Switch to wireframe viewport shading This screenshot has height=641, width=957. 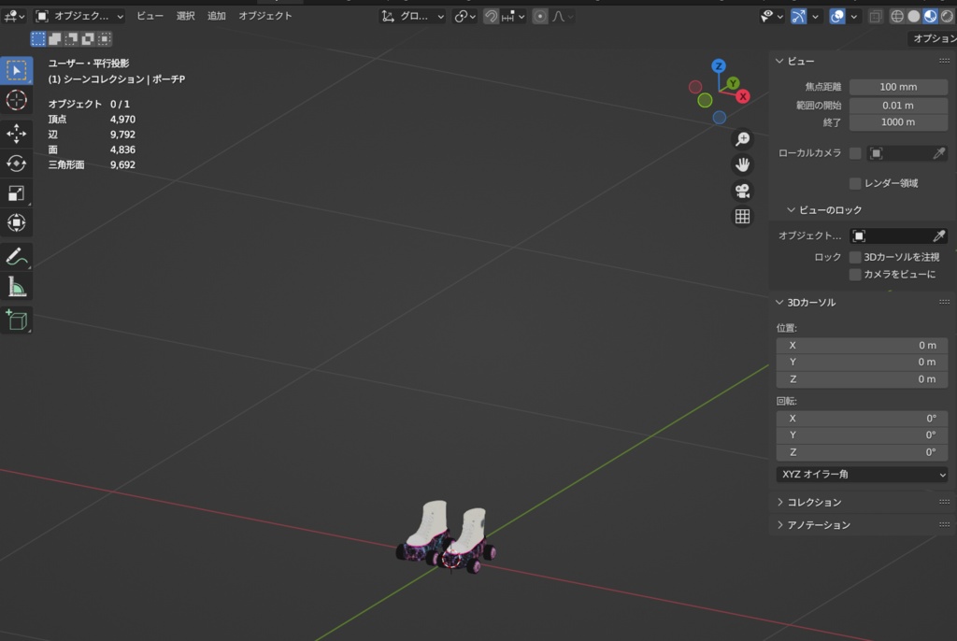pyautogui.click(x=896, y=17)
